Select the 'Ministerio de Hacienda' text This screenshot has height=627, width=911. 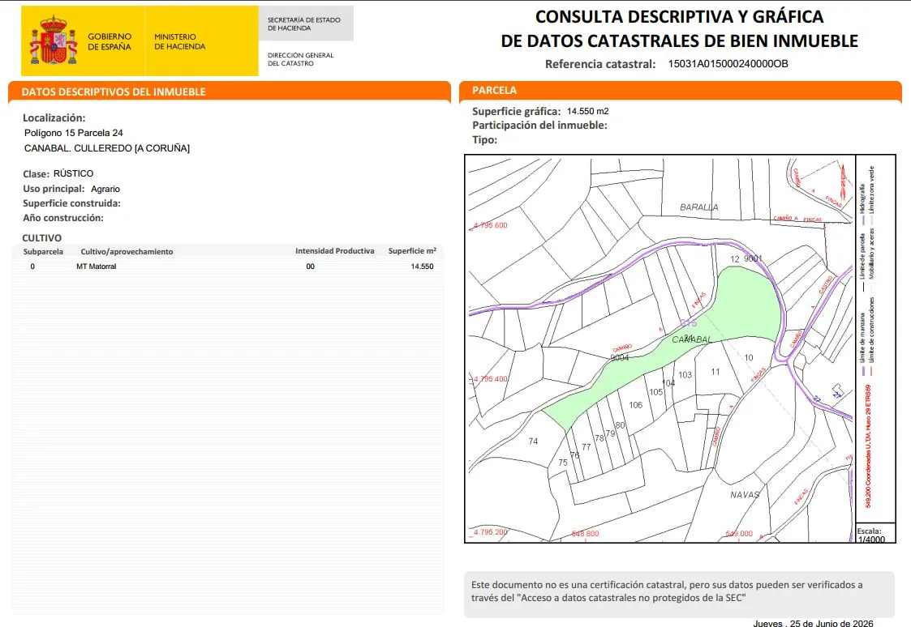[x=179, y=42]
